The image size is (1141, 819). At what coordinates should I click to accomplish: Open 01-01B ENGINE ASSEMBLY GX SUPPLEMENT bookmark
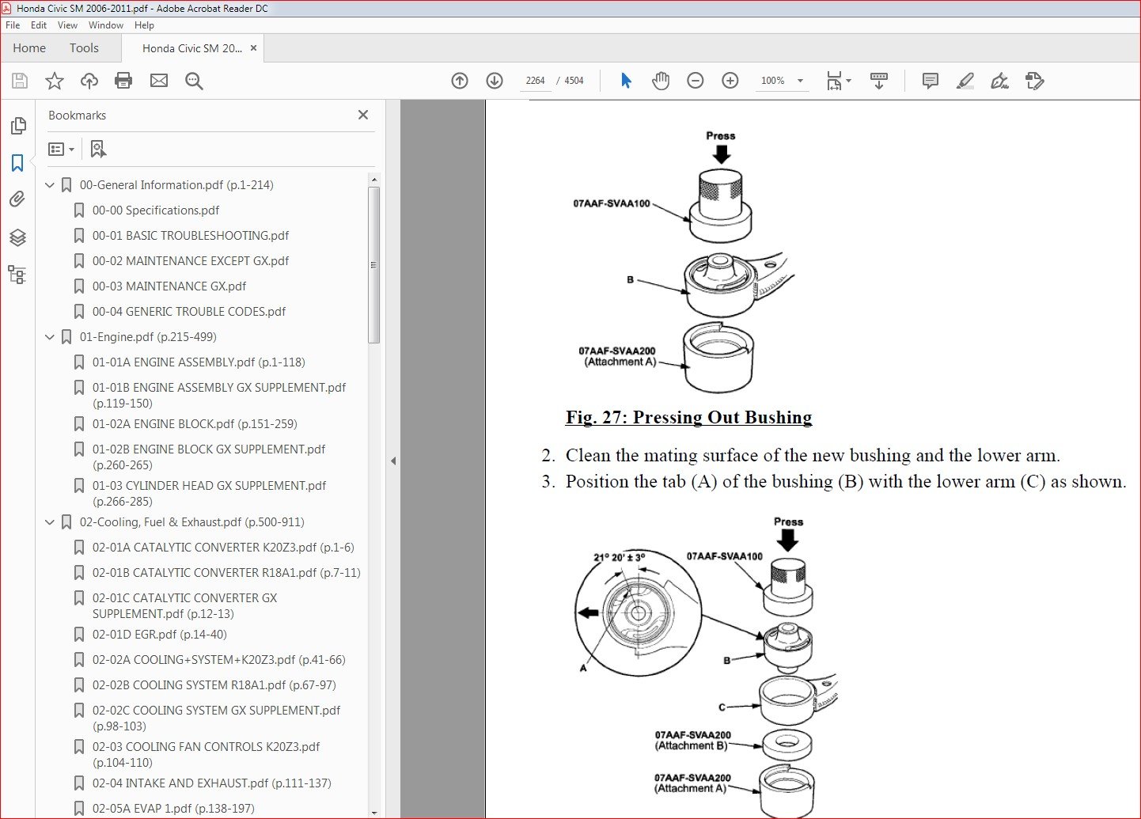tap(219, 396)
